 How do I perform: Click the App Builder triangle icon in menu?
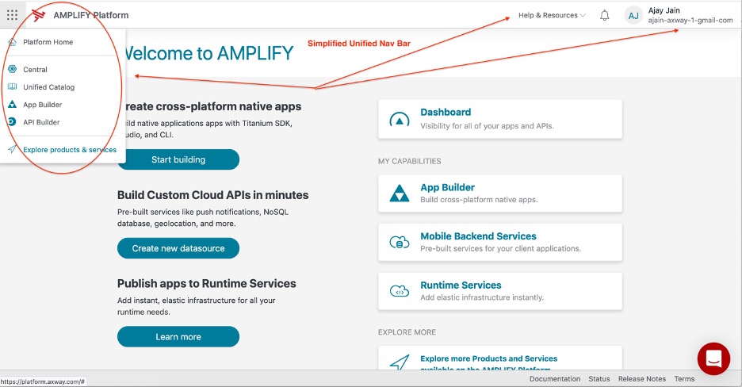pos(13,104)
